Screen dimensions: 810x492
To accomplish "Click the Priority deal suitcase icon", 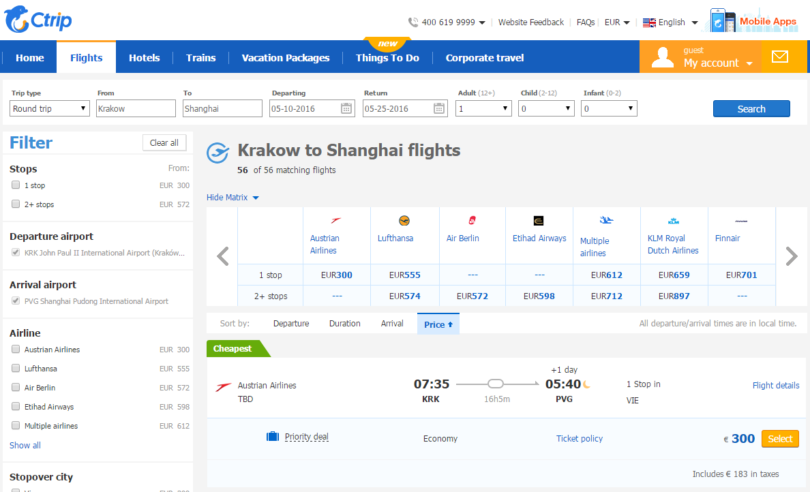I will pyautogui.click(x=272, y=436).
